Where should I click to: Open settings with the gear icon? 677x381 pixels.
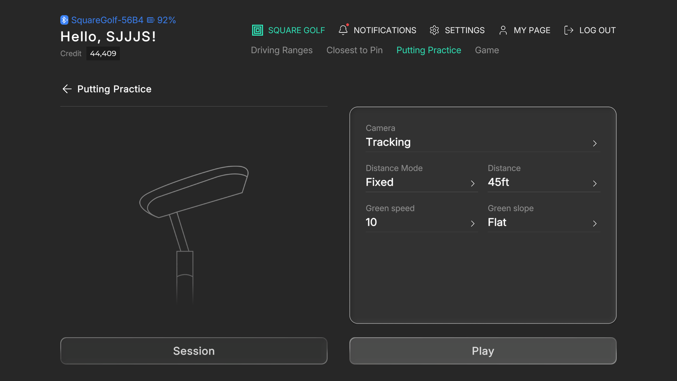[x=434, y=30]
